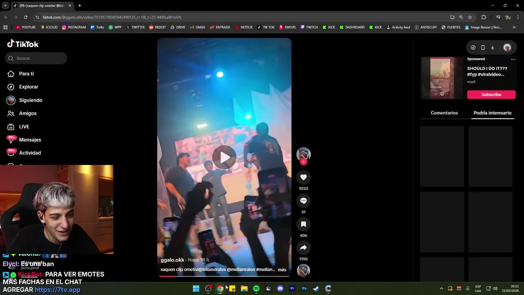Open comments via speech bubble icon
This screenshot has width=524, height=295.
(303, 201)
